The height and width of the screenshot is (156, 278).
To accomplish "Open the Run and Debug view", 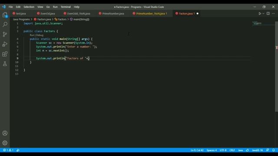I will (x=5, y=44).
